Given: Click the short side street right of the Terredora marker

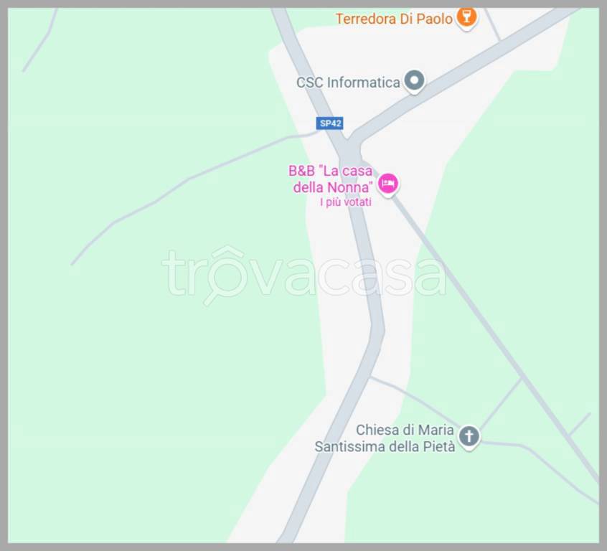Looking at the screenshot, I should (492, 24).
